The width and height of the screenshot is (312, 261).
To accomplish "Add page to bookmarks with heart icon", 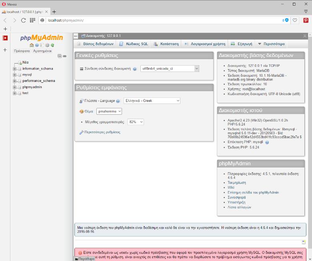I will point(295,20).
